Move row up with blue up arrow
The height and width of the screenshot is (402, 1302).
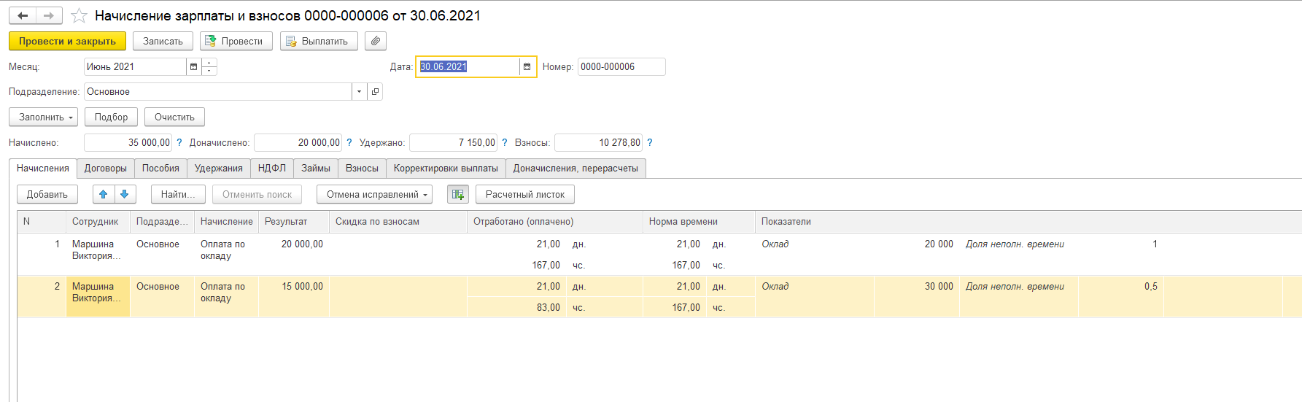click(x=104, y=194)
